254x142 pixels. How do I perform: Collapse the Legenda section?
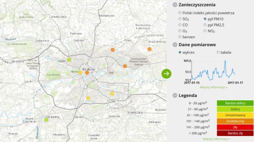175,95
